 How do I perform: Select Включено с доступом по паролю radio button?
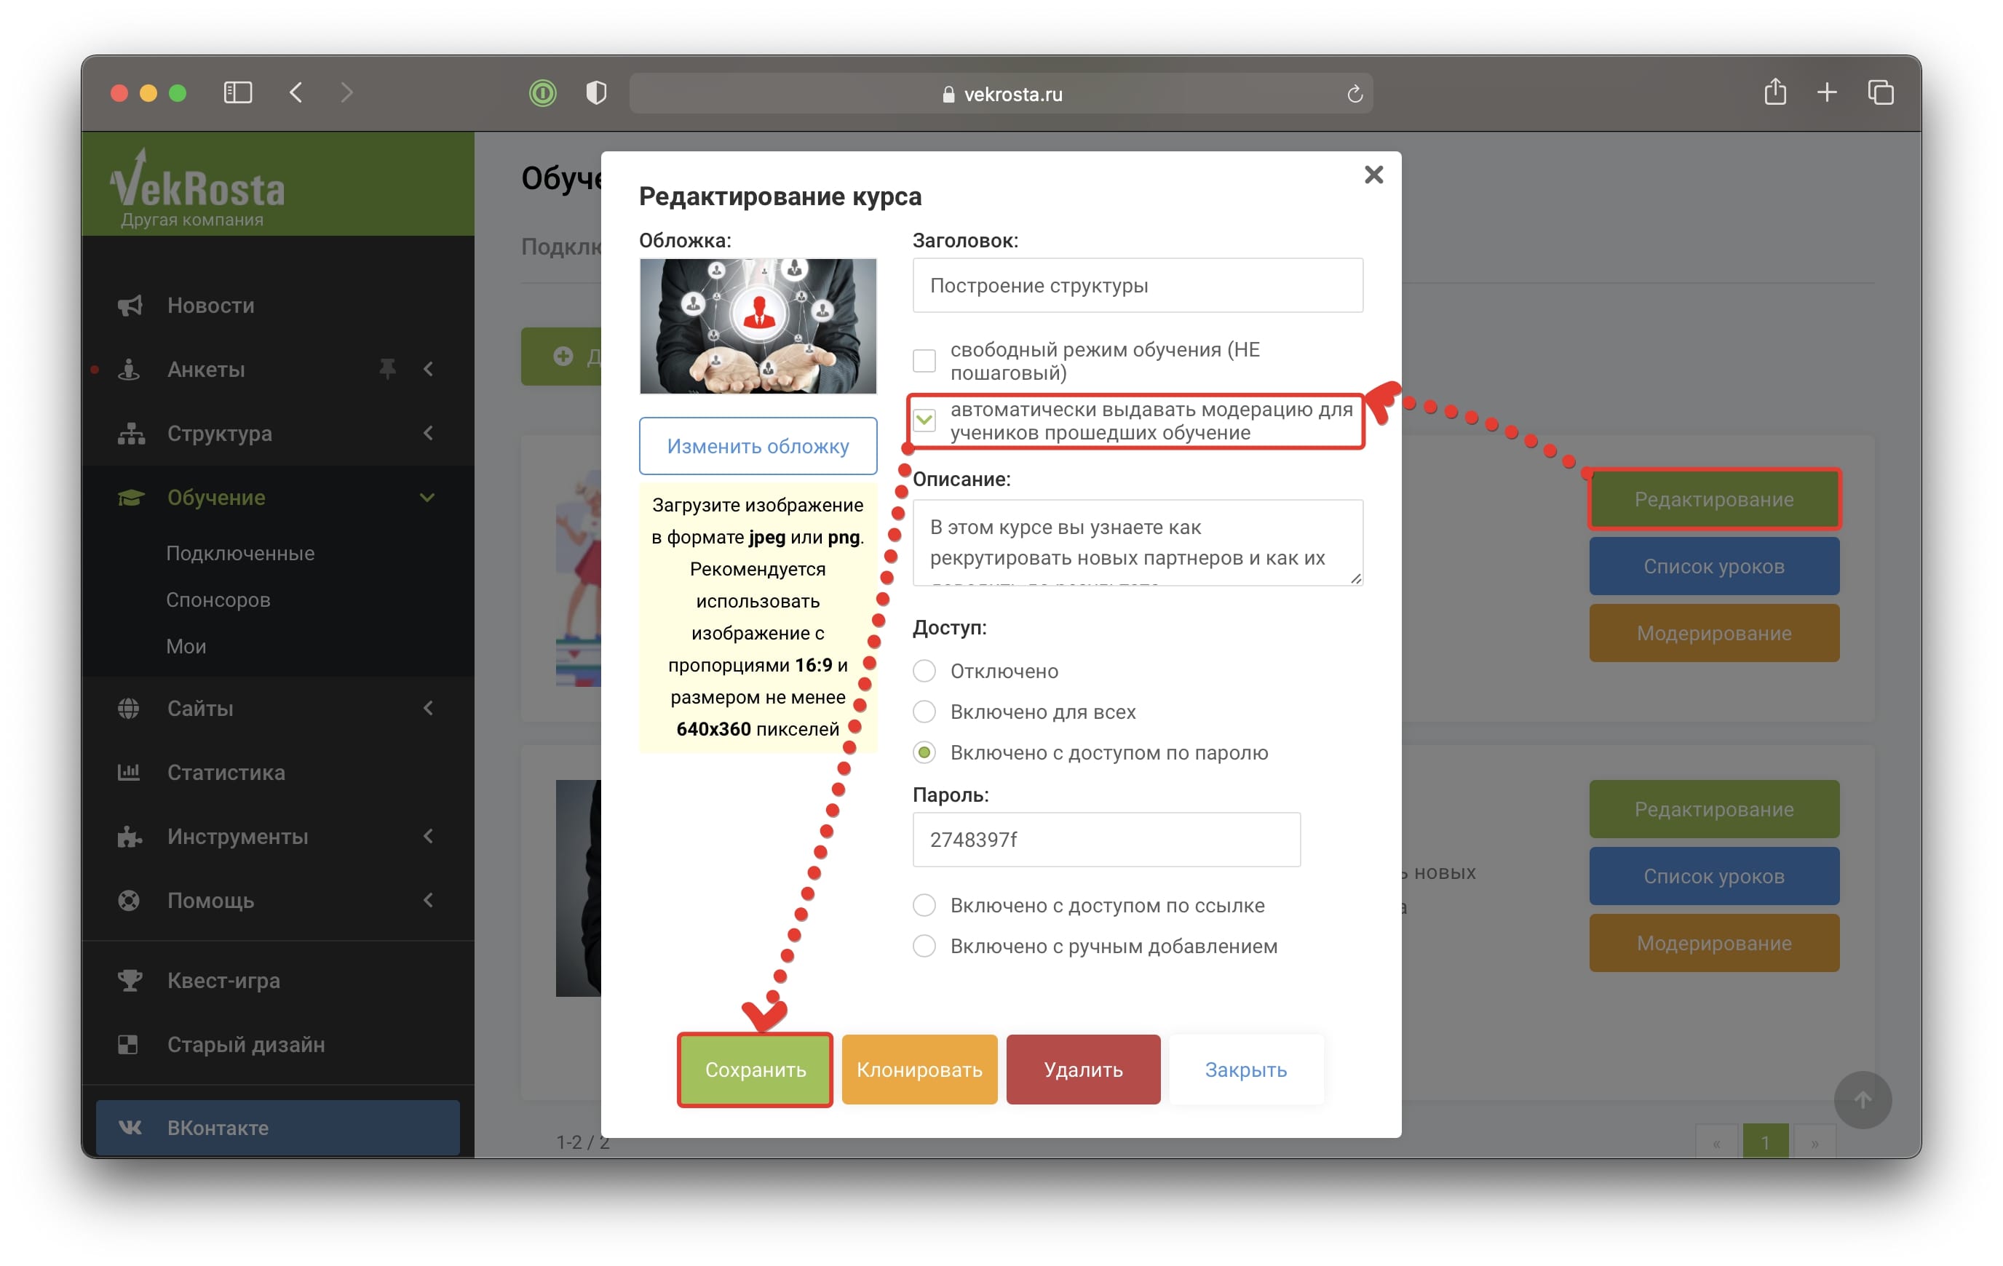point(924,751)
